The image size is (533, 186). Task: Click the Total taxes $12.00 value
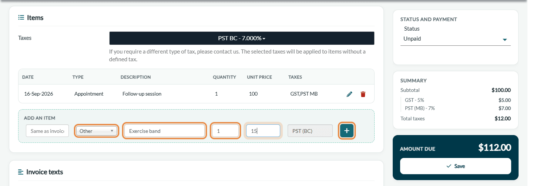pos(503,118)
